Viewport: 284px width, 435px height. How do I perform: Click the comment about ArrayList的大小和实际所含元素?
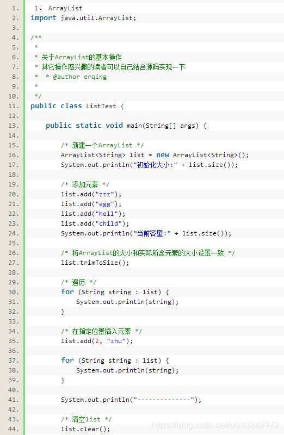pos(148,253)
